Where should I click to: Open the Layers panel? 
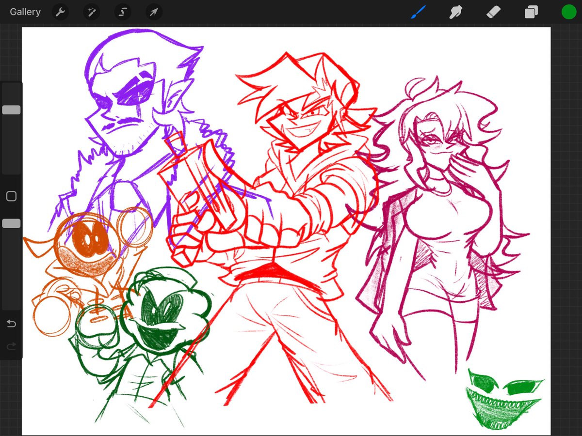tap(531, 12)
